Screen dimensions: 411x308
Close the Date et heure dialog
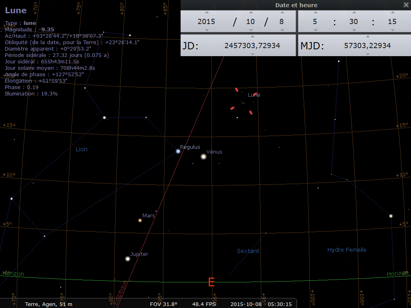pyautogui.click(x=406, y=5)
